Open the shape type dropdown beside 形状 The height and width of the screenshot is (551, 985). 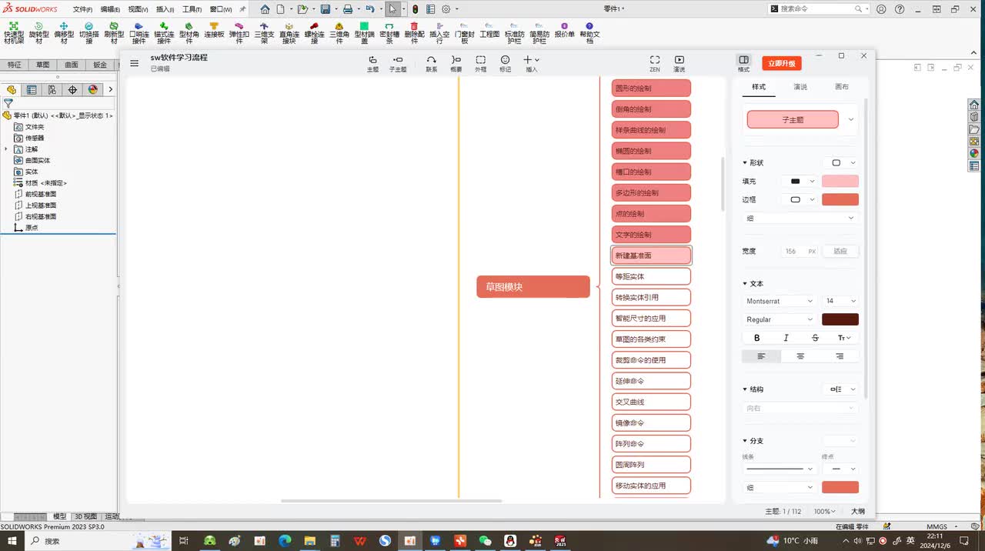click(x=840, y=162)
